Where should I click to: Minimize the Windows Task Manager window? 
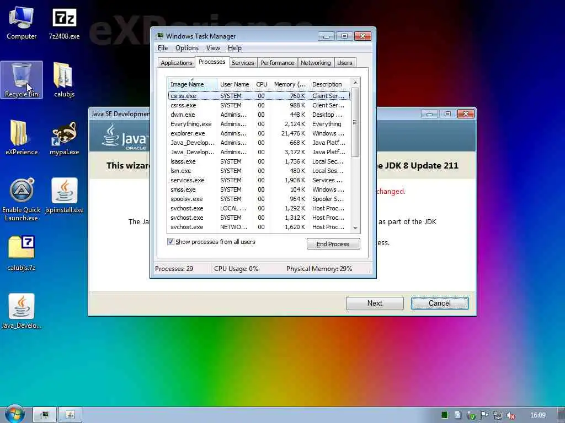click(x=327, y=36)
